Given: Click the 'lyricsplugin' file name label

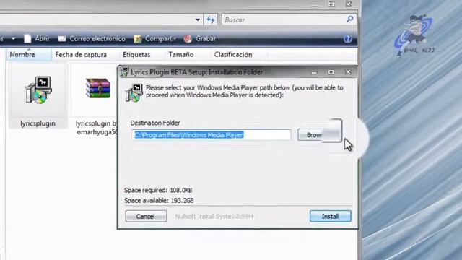Looking at the screenshot, I should [38, 123].
